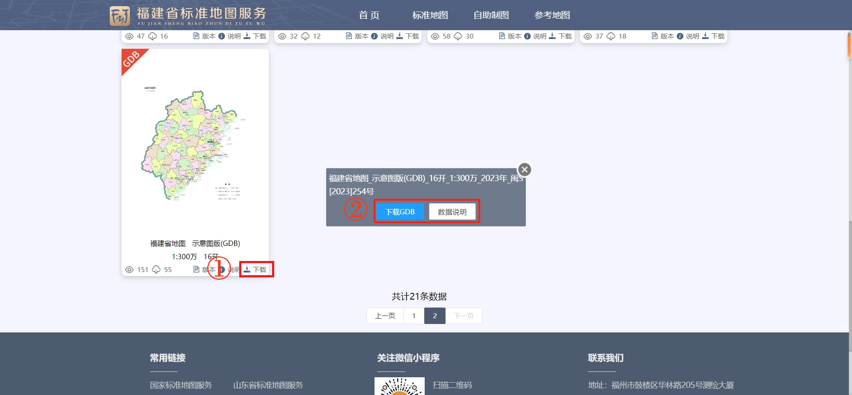Viewport: 852px width, 395px height.
Task: Open the 自助制图 menu item
Action: click(x=491, y=15)
